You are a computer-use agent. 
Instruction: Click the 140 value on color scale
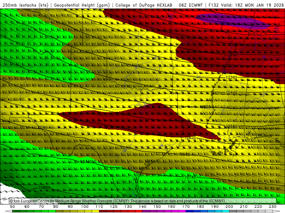tap(142, 207)
